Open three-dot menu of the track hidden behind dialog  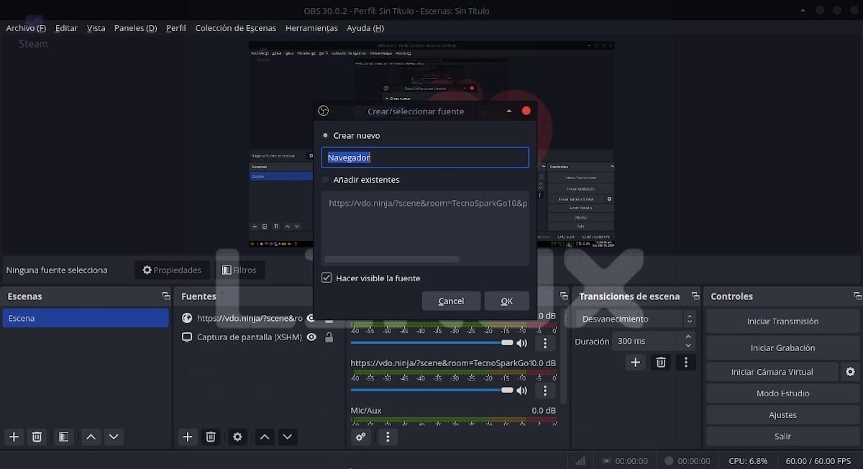(x=545, y=343)
